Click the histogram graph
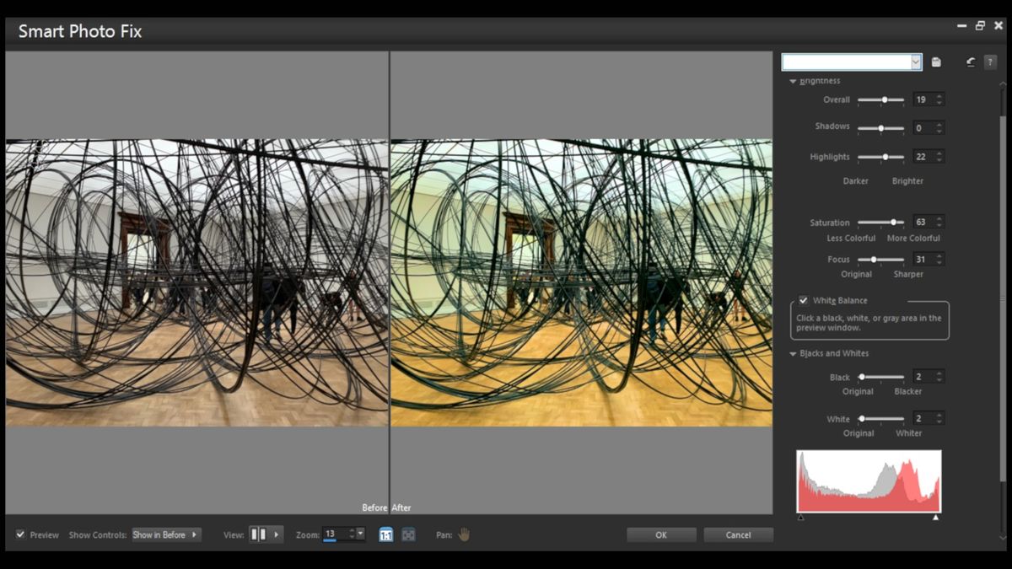1012x569 pixels. click(869, 481)
